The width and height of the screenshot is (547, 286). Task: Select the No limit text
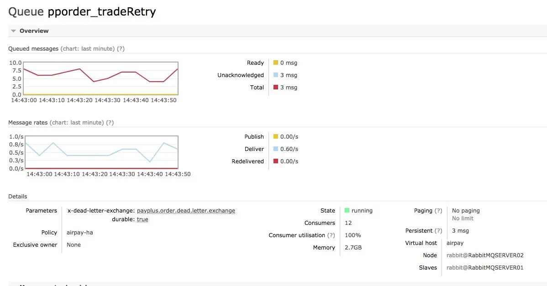click(463, 218)
